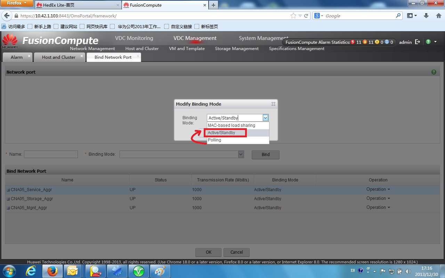This screenshot has width=445, height=278.
Task: Open a new browser tab with the plus icon
Action: [213, 5]
